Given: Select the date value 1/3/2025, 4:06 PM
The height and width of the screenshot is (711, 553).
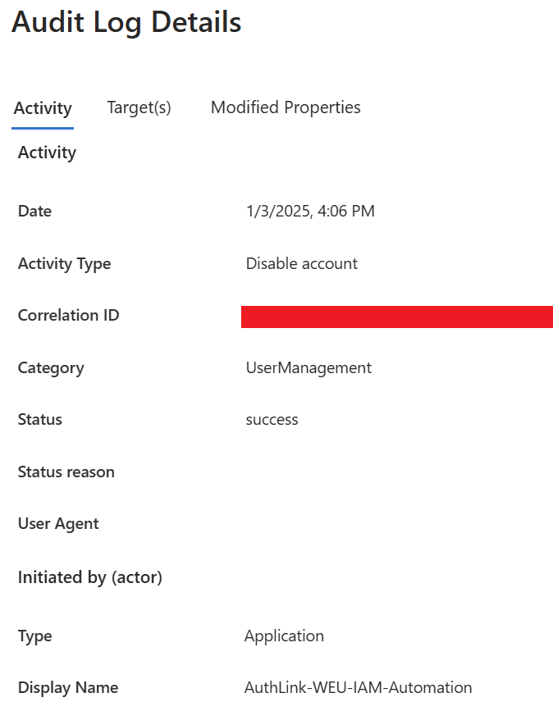Looking at the screenshot, I should 310,212.
